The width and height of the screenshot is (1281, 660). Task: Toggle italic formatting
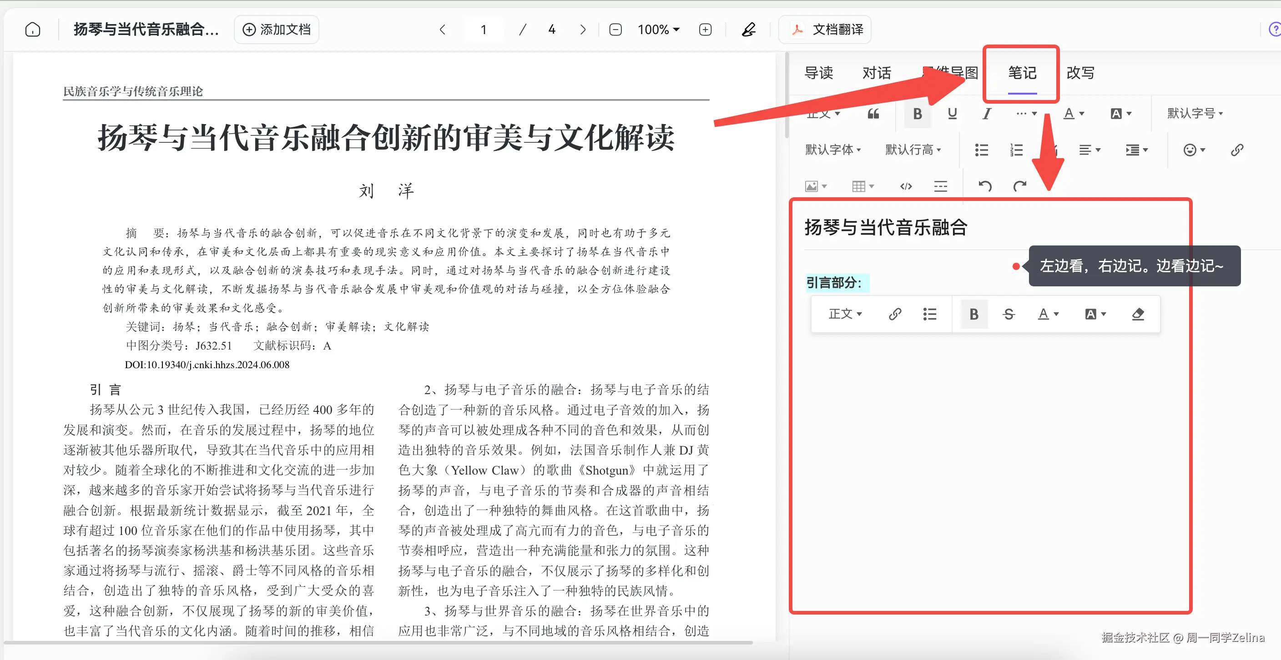point(987,113)
